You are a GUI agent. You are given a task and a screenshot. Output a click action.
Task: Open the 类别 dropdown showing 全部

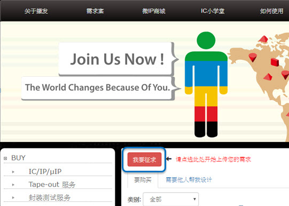tap(170, 199)
